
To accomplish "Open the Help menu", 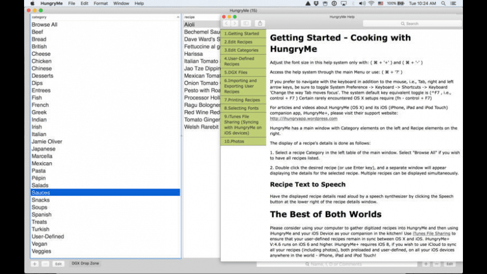I will coord(139,3).
